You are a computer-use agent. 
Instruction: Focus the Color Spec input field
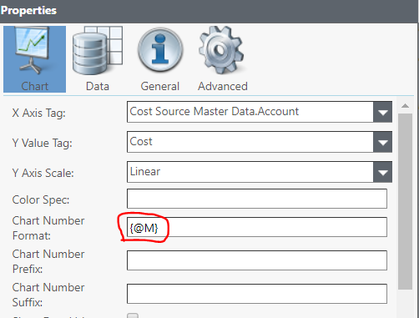coord(257,199)
